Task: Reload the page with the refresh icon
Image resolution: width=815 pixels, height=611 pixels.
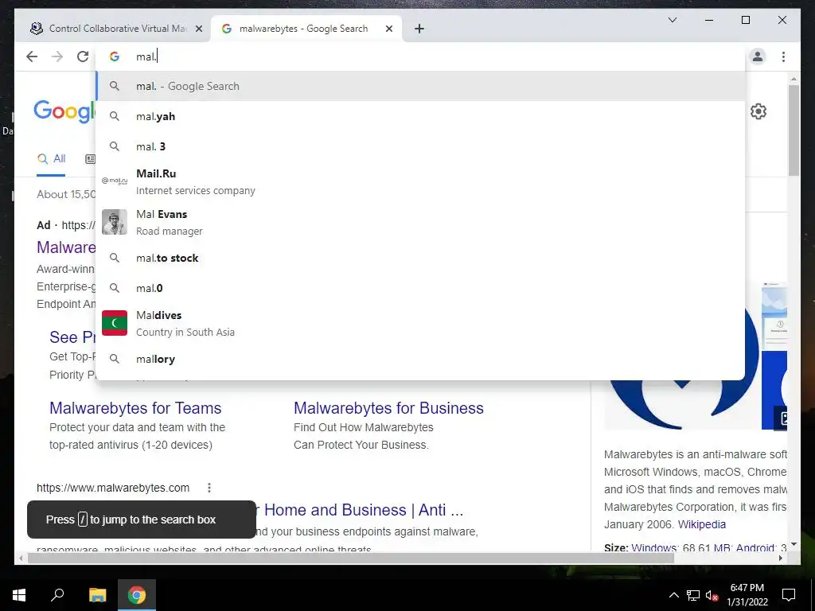Action: pyautogui.click(x=83, y=56)
